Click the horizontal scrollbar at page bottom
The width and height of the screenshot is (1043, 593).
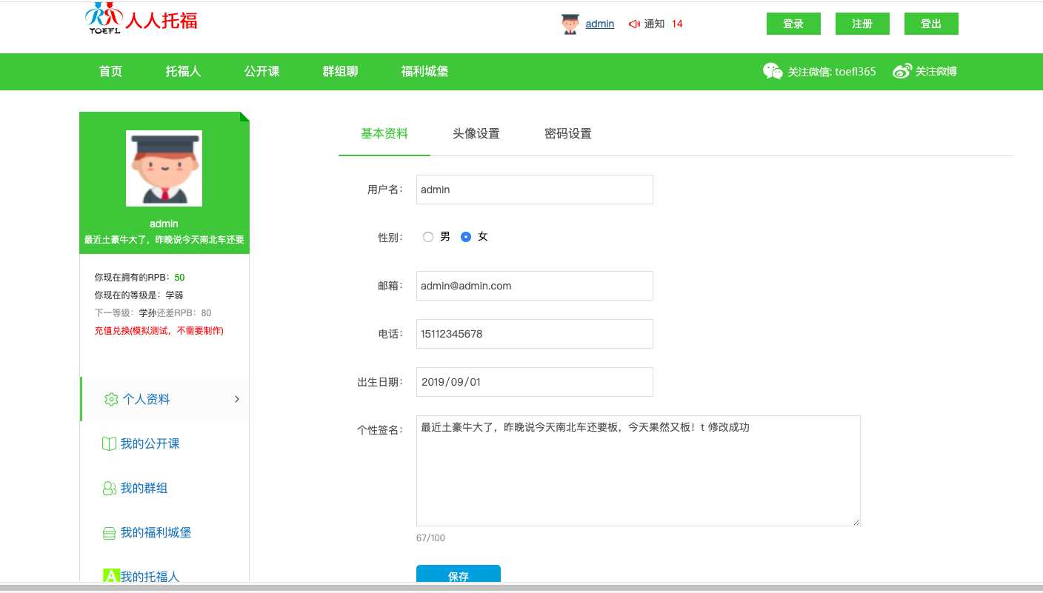521,588
